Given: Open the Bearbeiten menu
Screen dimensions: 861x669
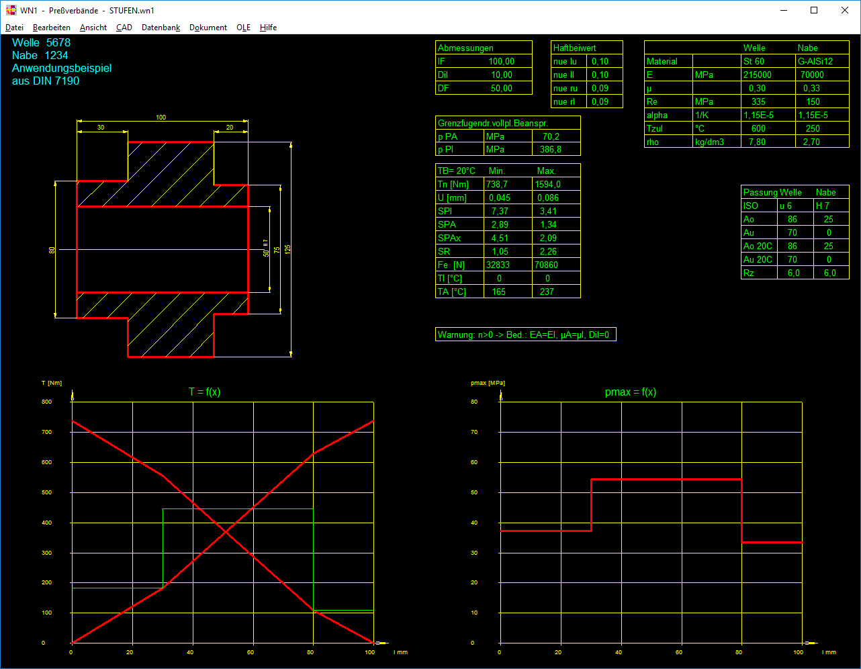Looking at the screenshot, I should (x=52, y=28).
